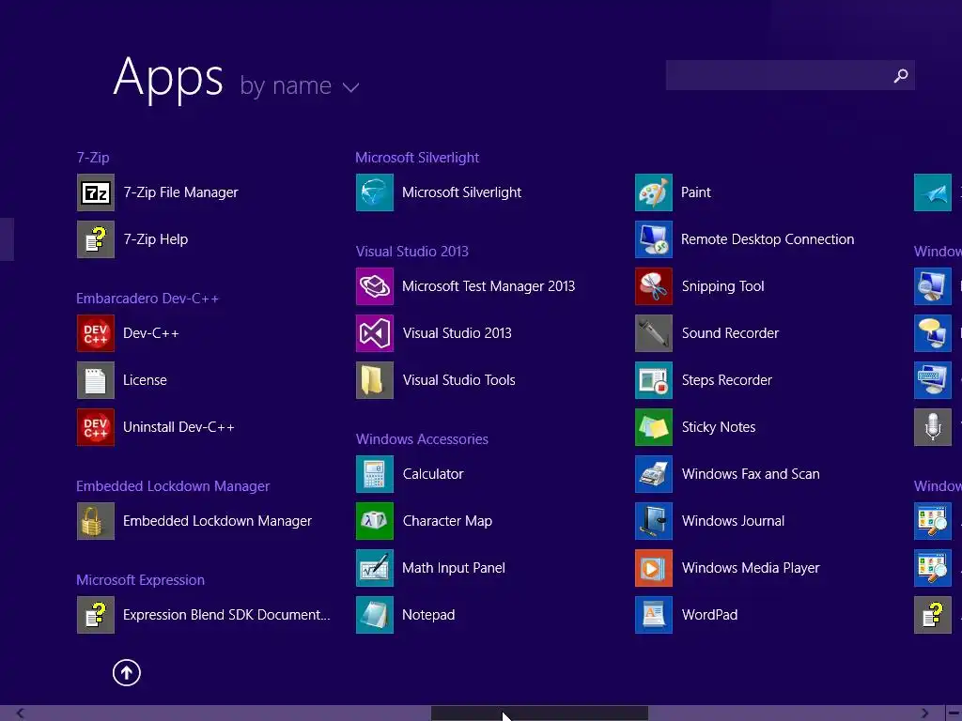Open the Sticky Notes icon
Viewport: 962px width, 721px height.
click(654, 427)
